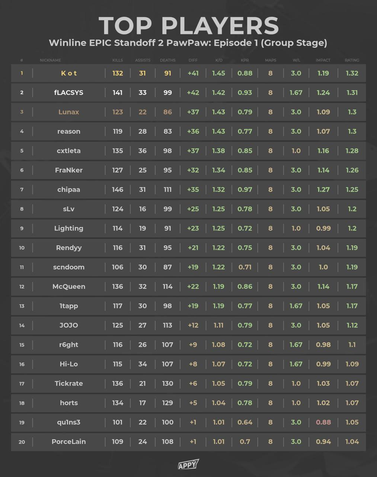The height and width of the screenshot is (477, 377).
Task: Click the K/D column header
Action: (x=218, y=60)
